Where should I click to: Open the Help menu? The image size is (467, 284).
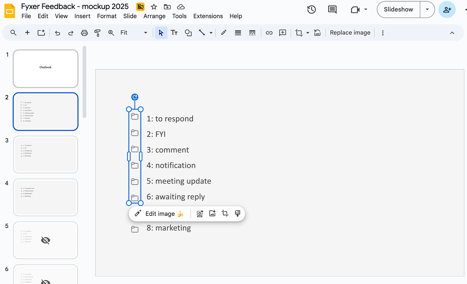pyautogui.click(x=236, y=16)
